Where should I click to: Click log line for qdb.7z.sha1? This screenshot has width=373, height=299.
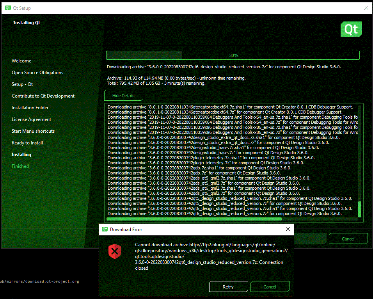200,168
